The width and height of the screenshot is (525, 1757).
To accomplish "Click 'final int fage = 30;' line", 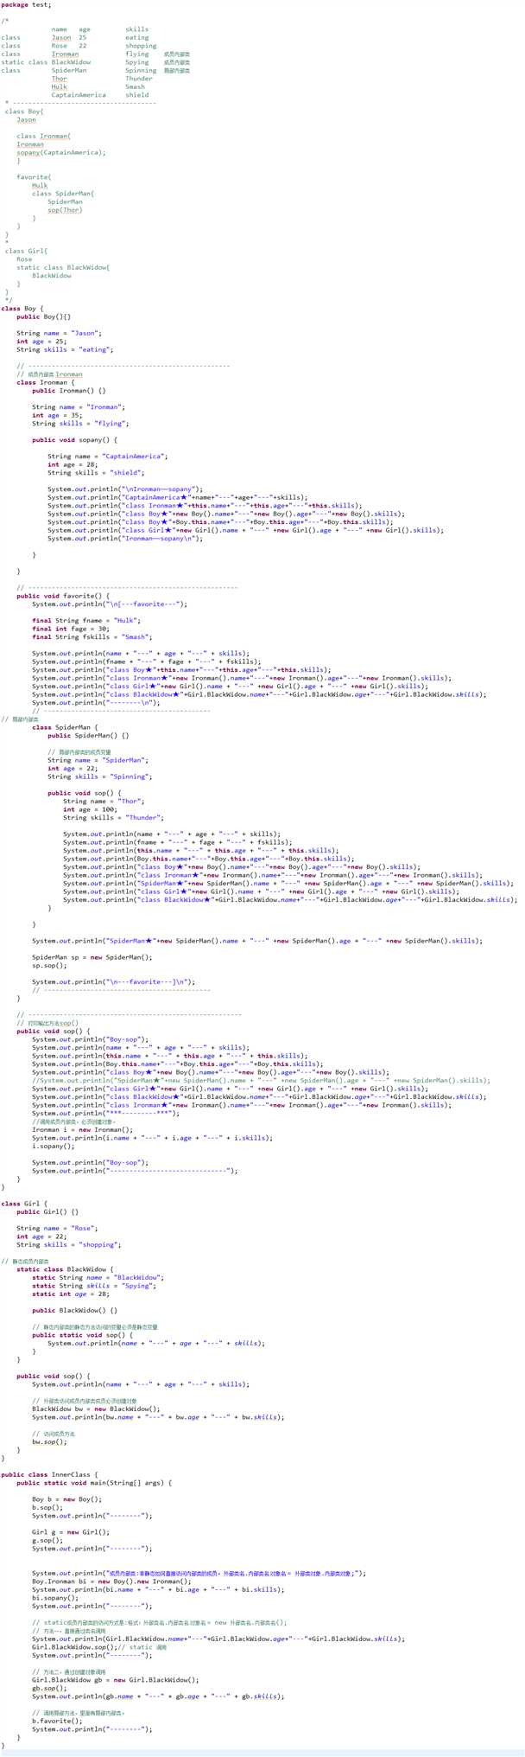I will (71, 629).
